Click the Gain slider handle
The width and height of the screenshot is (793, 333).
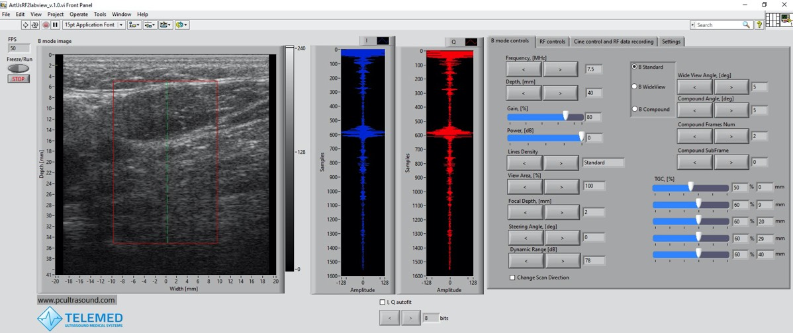[565, 116]
